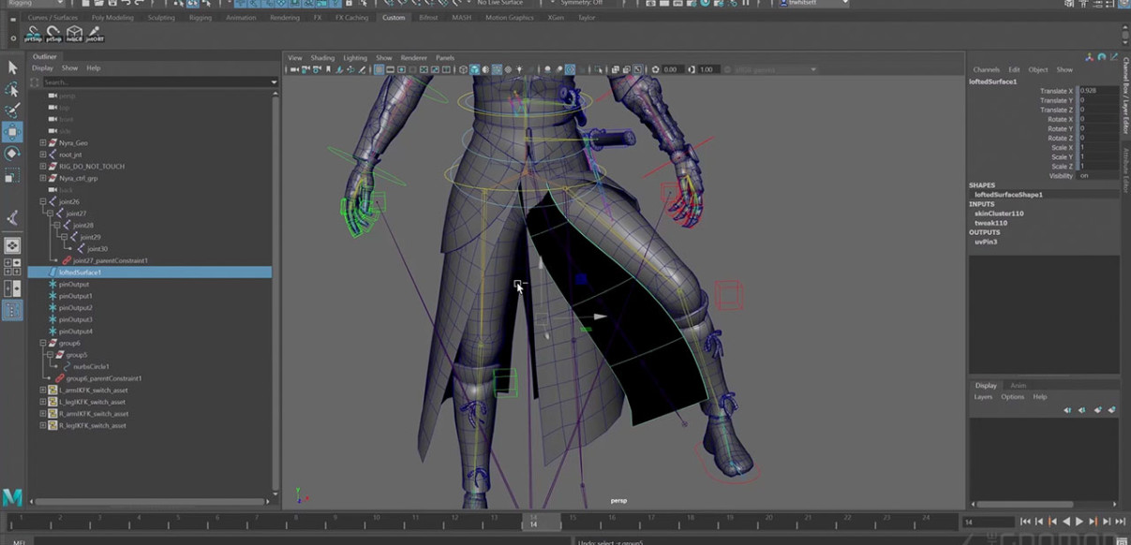This screenshot has width=1131, height=545.
Task: Jump to the end of the playback range
Action: coord(1120,522)
